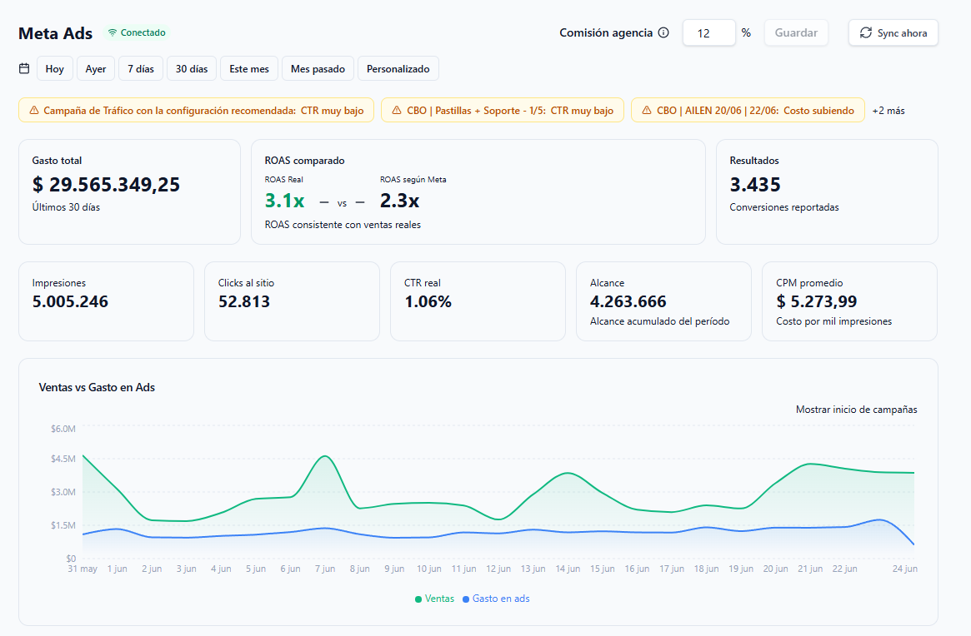Viewport: 971px width, 636px height.
Task: Click the warning icon in the Pastillas + Soporte alert
Action: [x=397, y=110]
